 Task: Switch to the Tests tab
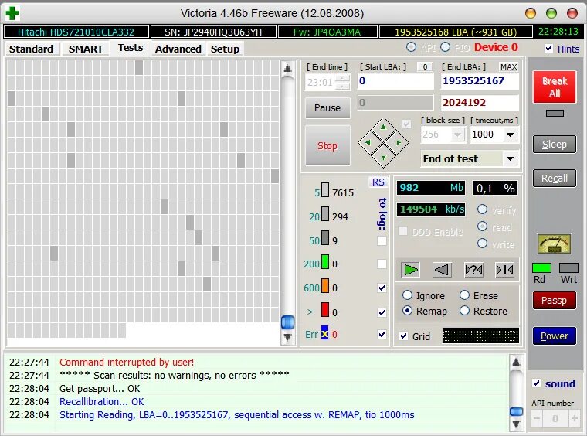[131, 48]
